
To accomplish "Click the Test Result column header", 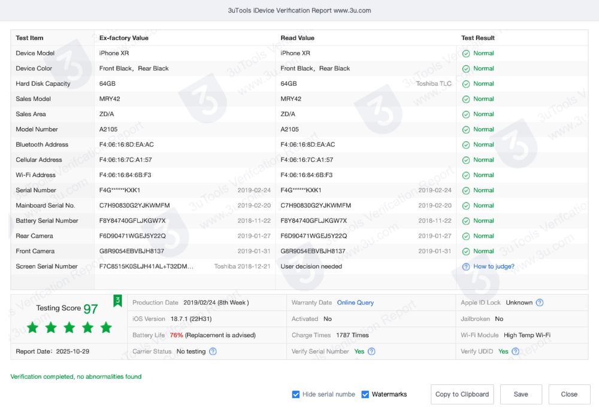I will (x=478, y=38).
